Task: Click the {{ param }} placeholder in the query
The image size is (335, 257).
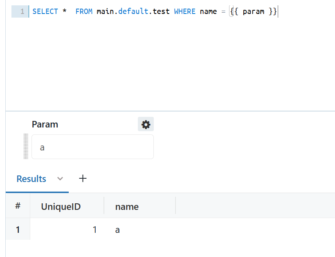Action: [253, 11]
